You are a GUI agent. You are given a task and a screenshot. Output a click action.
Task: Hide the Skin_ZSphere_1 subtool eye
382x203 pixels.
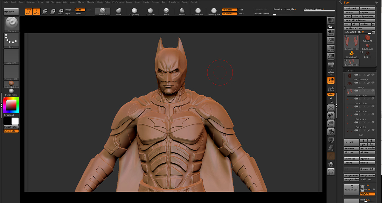click(373, 74)
